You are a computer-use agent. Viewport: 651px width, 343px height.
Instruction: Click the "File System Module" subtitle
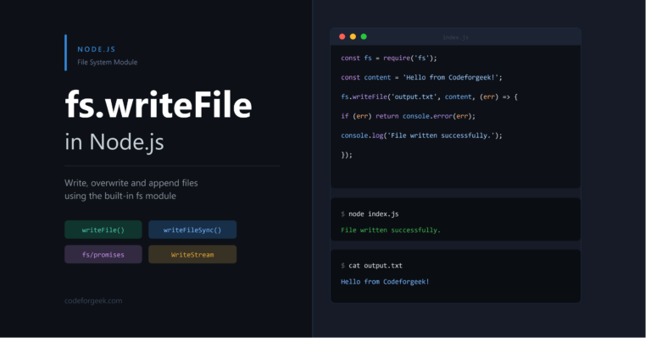click(107, 62)
